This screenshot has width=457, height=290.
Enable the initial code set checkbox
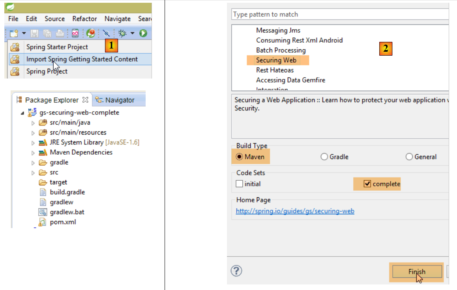point(239,184)
